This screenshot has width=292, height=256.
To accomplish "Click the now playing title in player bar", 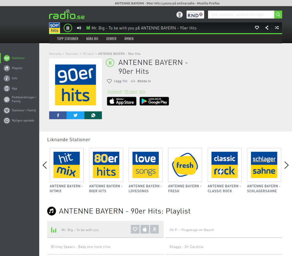I will 144,28.
